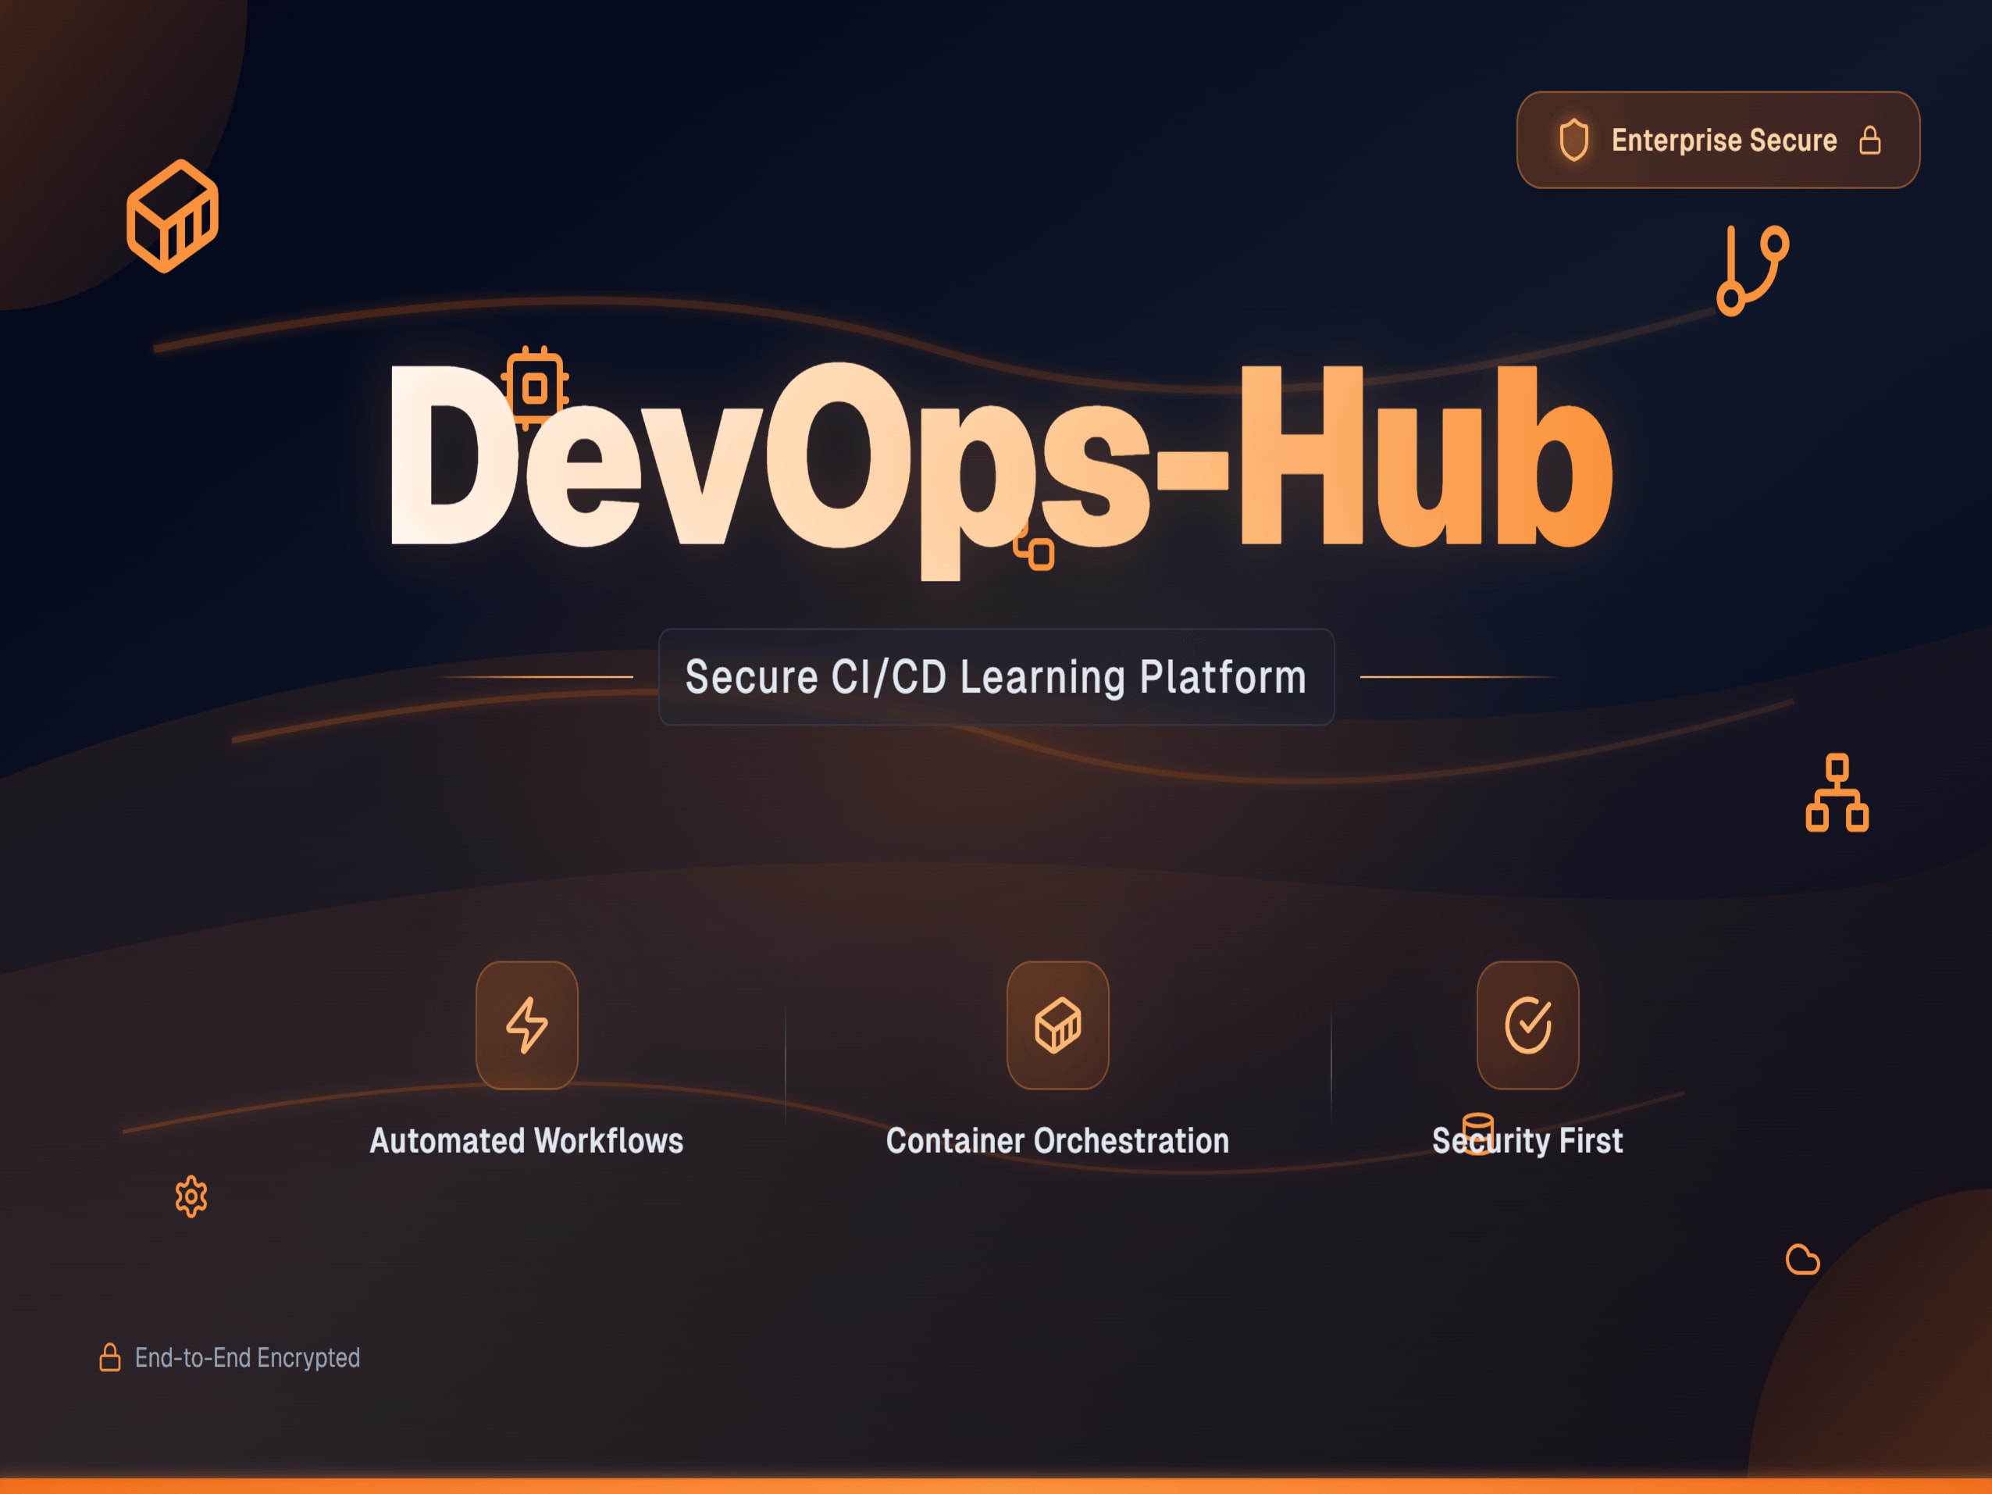This screenshot has width=1992, height=1494.
Task: Click the Secure CI/CD Learning Platform pill
Action: click(996, 676)
